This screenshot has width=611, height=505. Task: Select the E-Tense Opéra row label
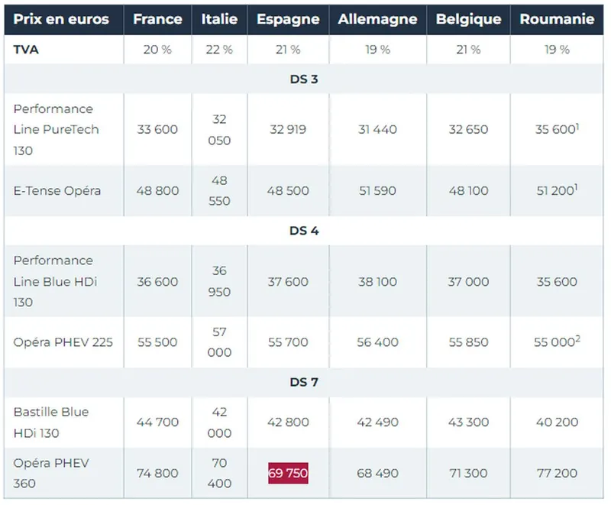57,190
